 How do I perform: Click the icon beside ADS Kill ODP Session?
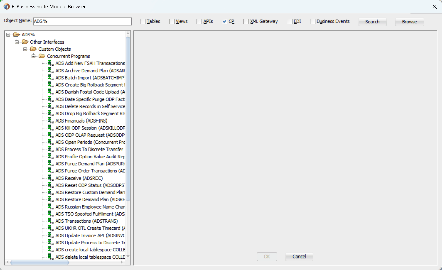tap(51, 128)
